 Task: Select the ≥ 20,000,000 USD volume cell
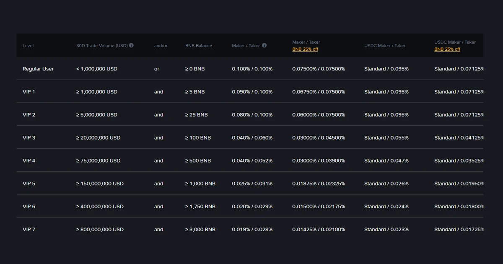click(x=99, y=138)
